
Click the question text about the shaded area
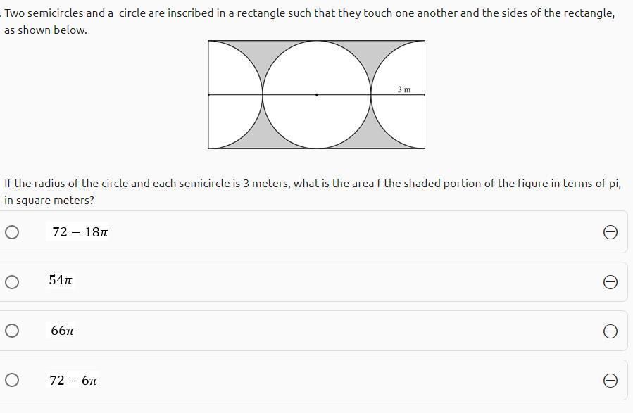coord(312,191)
